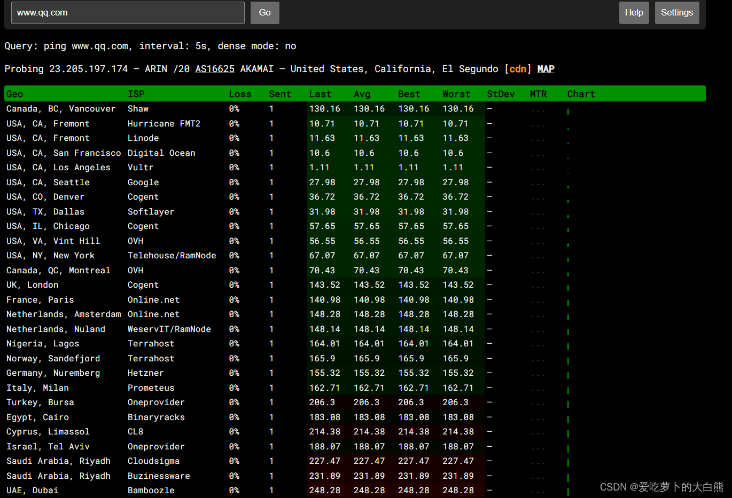Open the Settings panel

(x=677, y=13)
